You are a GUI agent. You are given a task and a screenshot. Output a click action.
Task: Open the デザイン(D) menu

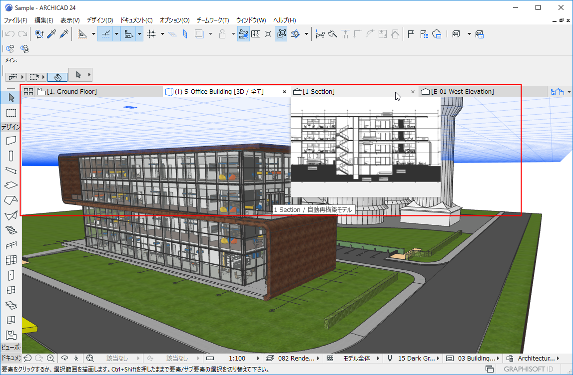pos(100,20)
